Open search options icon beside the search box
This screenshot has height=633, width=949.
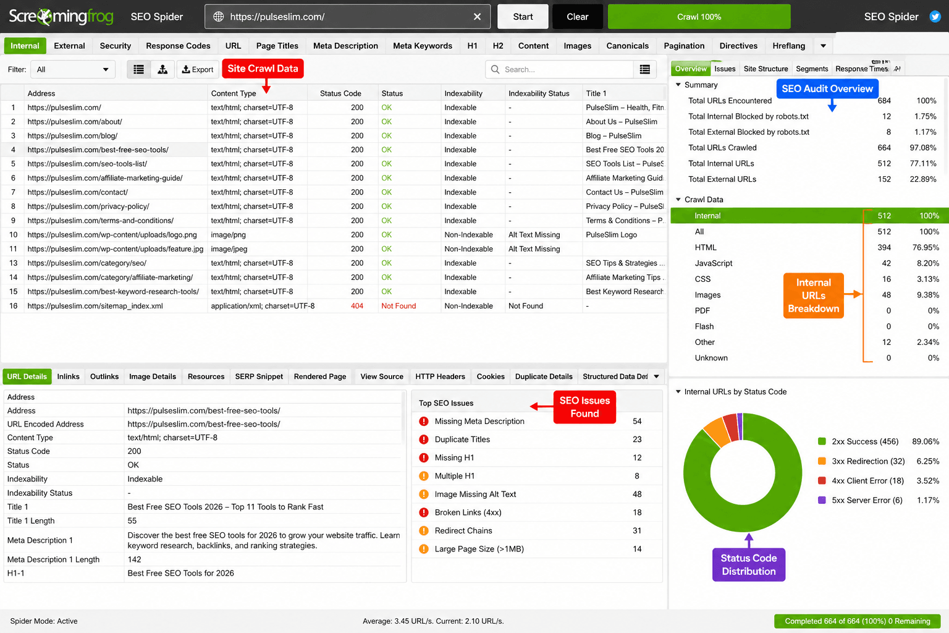[x=644, y=69]
